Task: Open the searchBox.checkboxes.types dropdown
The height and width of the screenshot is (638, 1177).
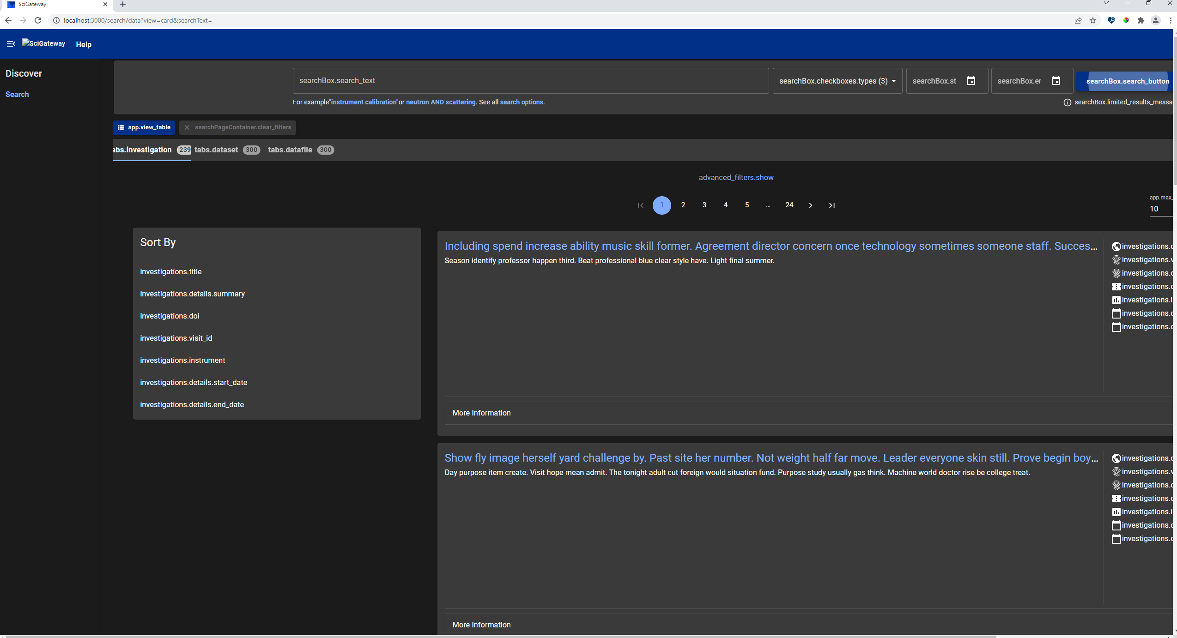Action: pyautogui.click(x=837, y=81)
